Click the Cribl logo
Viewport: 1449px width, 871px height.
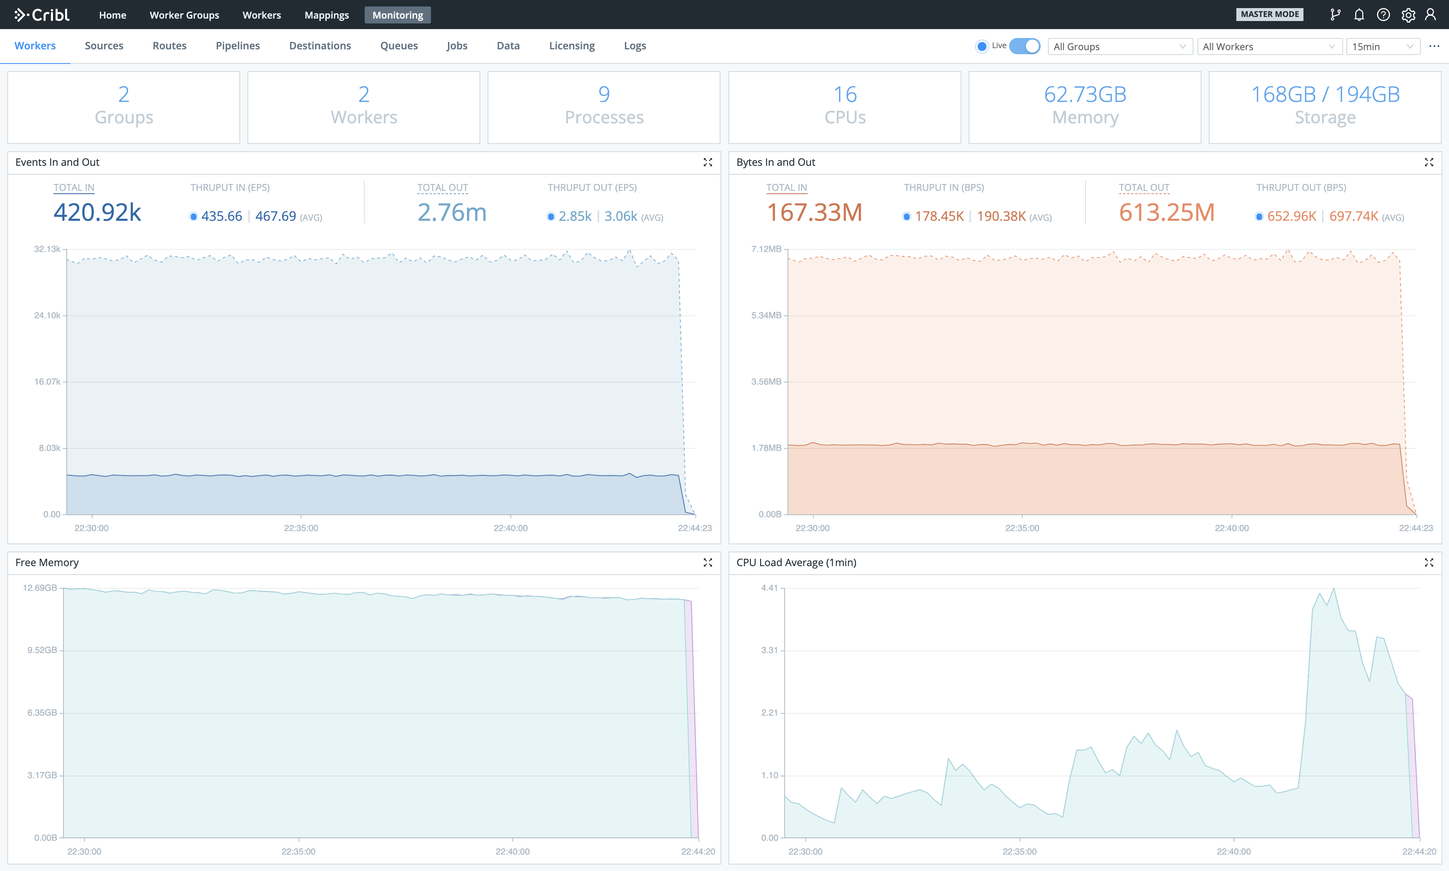click(42, 15)
